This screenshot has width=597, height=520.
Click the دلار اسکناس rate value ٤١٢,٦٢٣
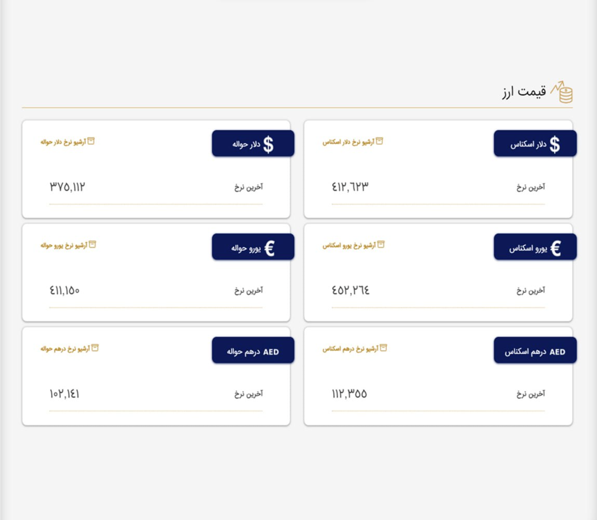(350, 187)
